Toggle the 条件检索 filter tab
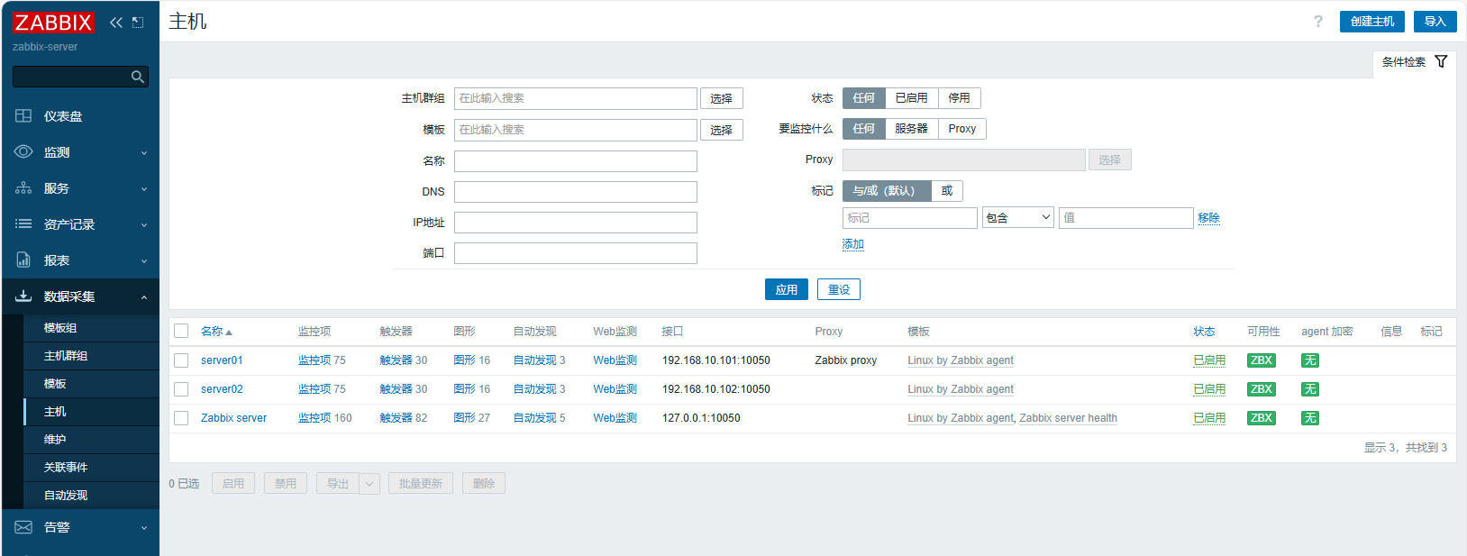 pyautogui.click(x=1415, y=62)
